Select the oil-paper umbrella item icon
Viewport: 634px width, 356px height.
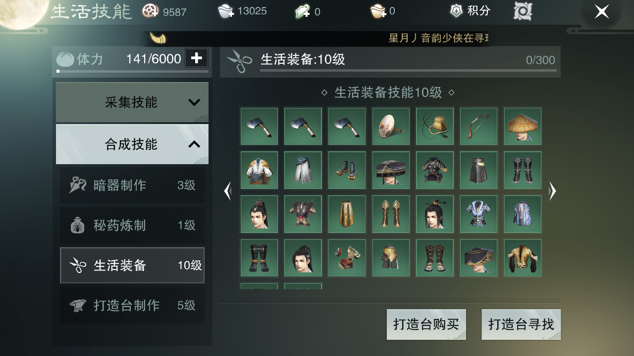click(391, 126)
